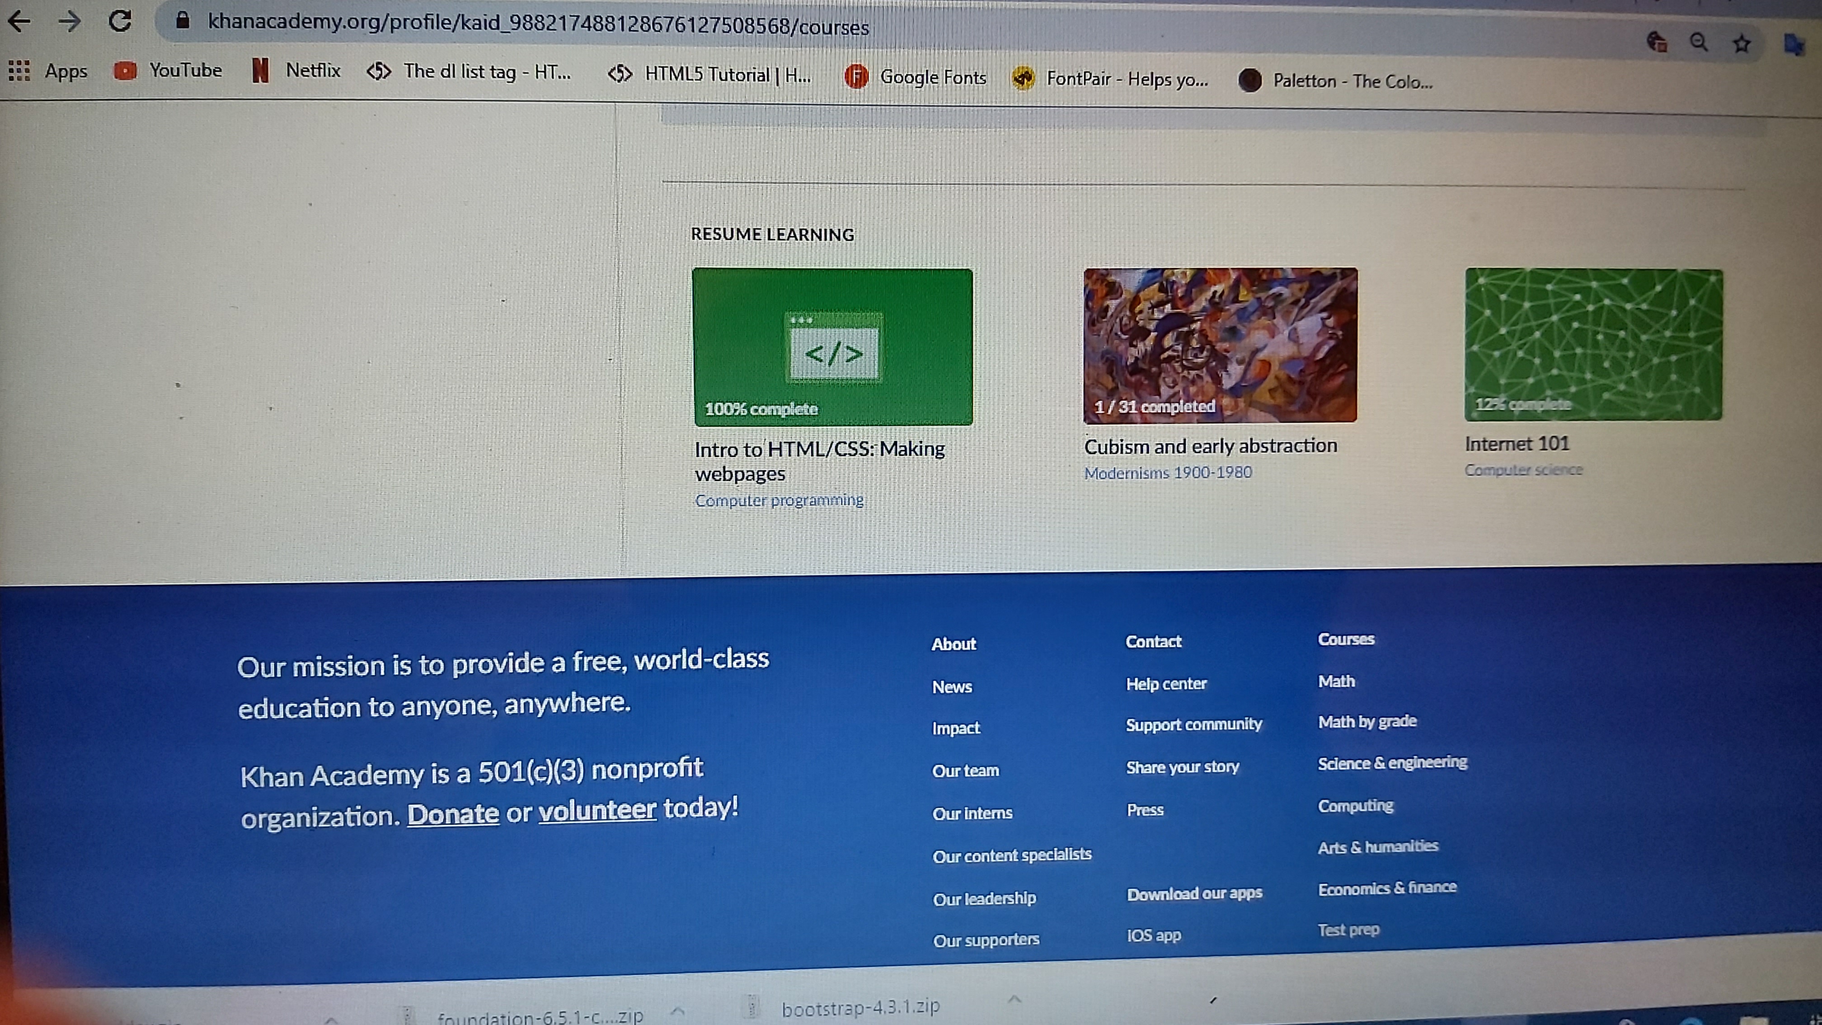Open the Help center link
Screen dimensions: 1822x1025
[1166, 684]
